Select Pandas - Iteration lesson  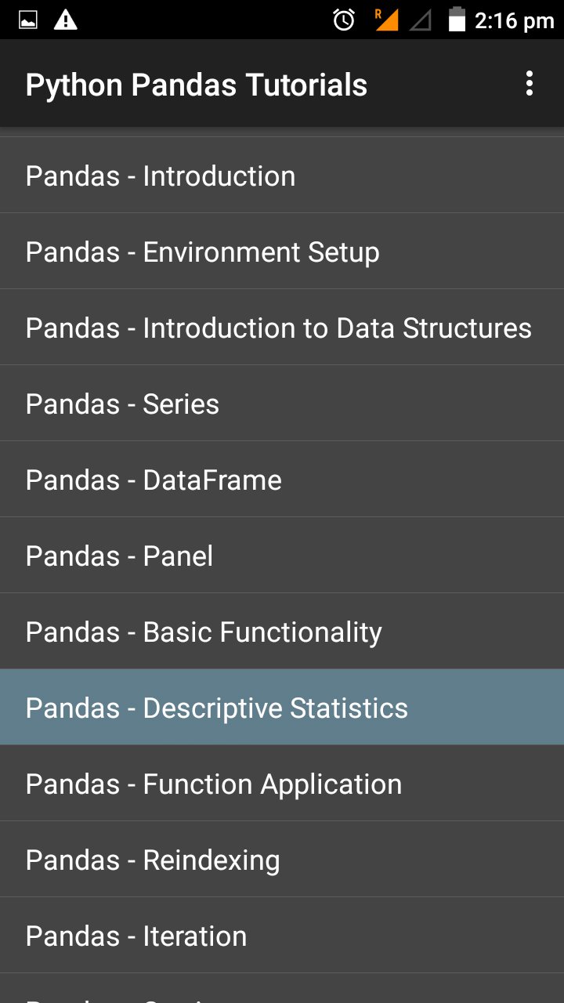282,936
